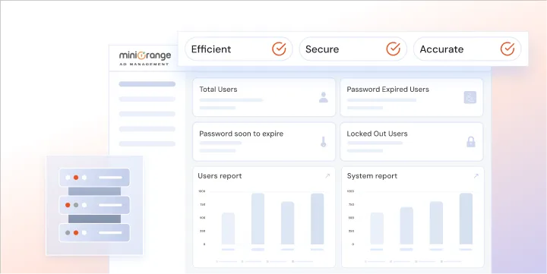Click the miniOrange AD Management logo
547x274 pixels.
145,58
